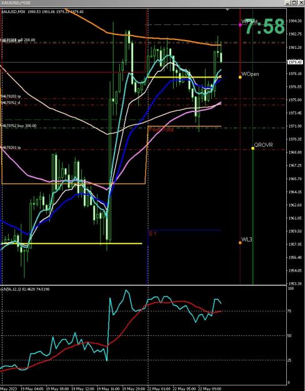The height and width of the screenshot is (391, 305).
Task: Click the magenta WPivot level dot
Action: click(240, 24)
